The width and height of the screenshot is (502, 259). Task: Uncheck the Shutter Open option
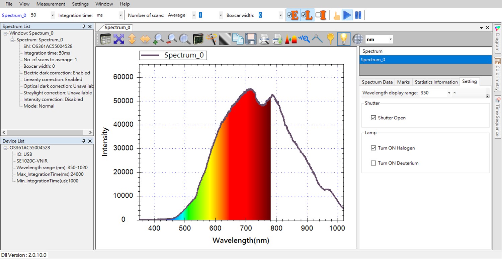pyautogui.click(x=373, y=118)
